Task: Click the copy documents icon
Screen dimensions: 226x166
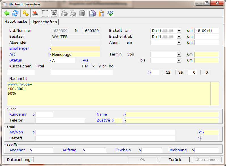Action: (x=92, y=13)
